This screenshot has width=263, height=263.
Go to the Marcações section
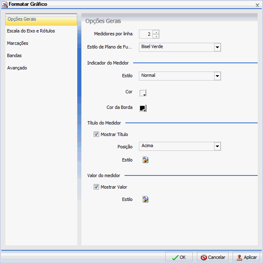(x=18, y=43)
